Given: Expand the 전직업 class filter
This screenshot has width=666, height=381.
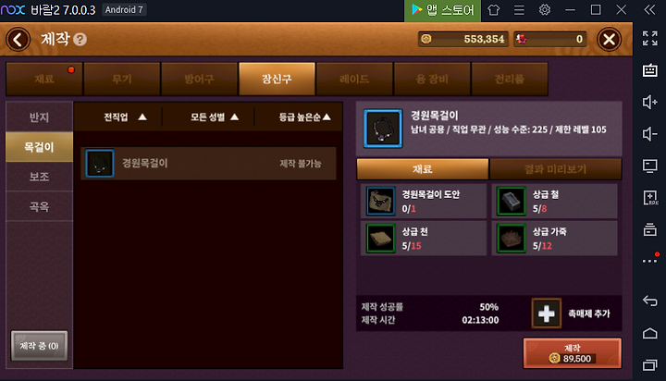Looking at the screenshot, I should point(125,117).
